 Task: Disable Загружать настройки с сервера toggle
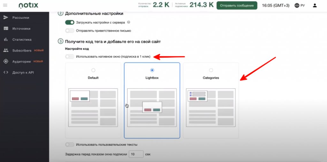[x=70, y=22]
